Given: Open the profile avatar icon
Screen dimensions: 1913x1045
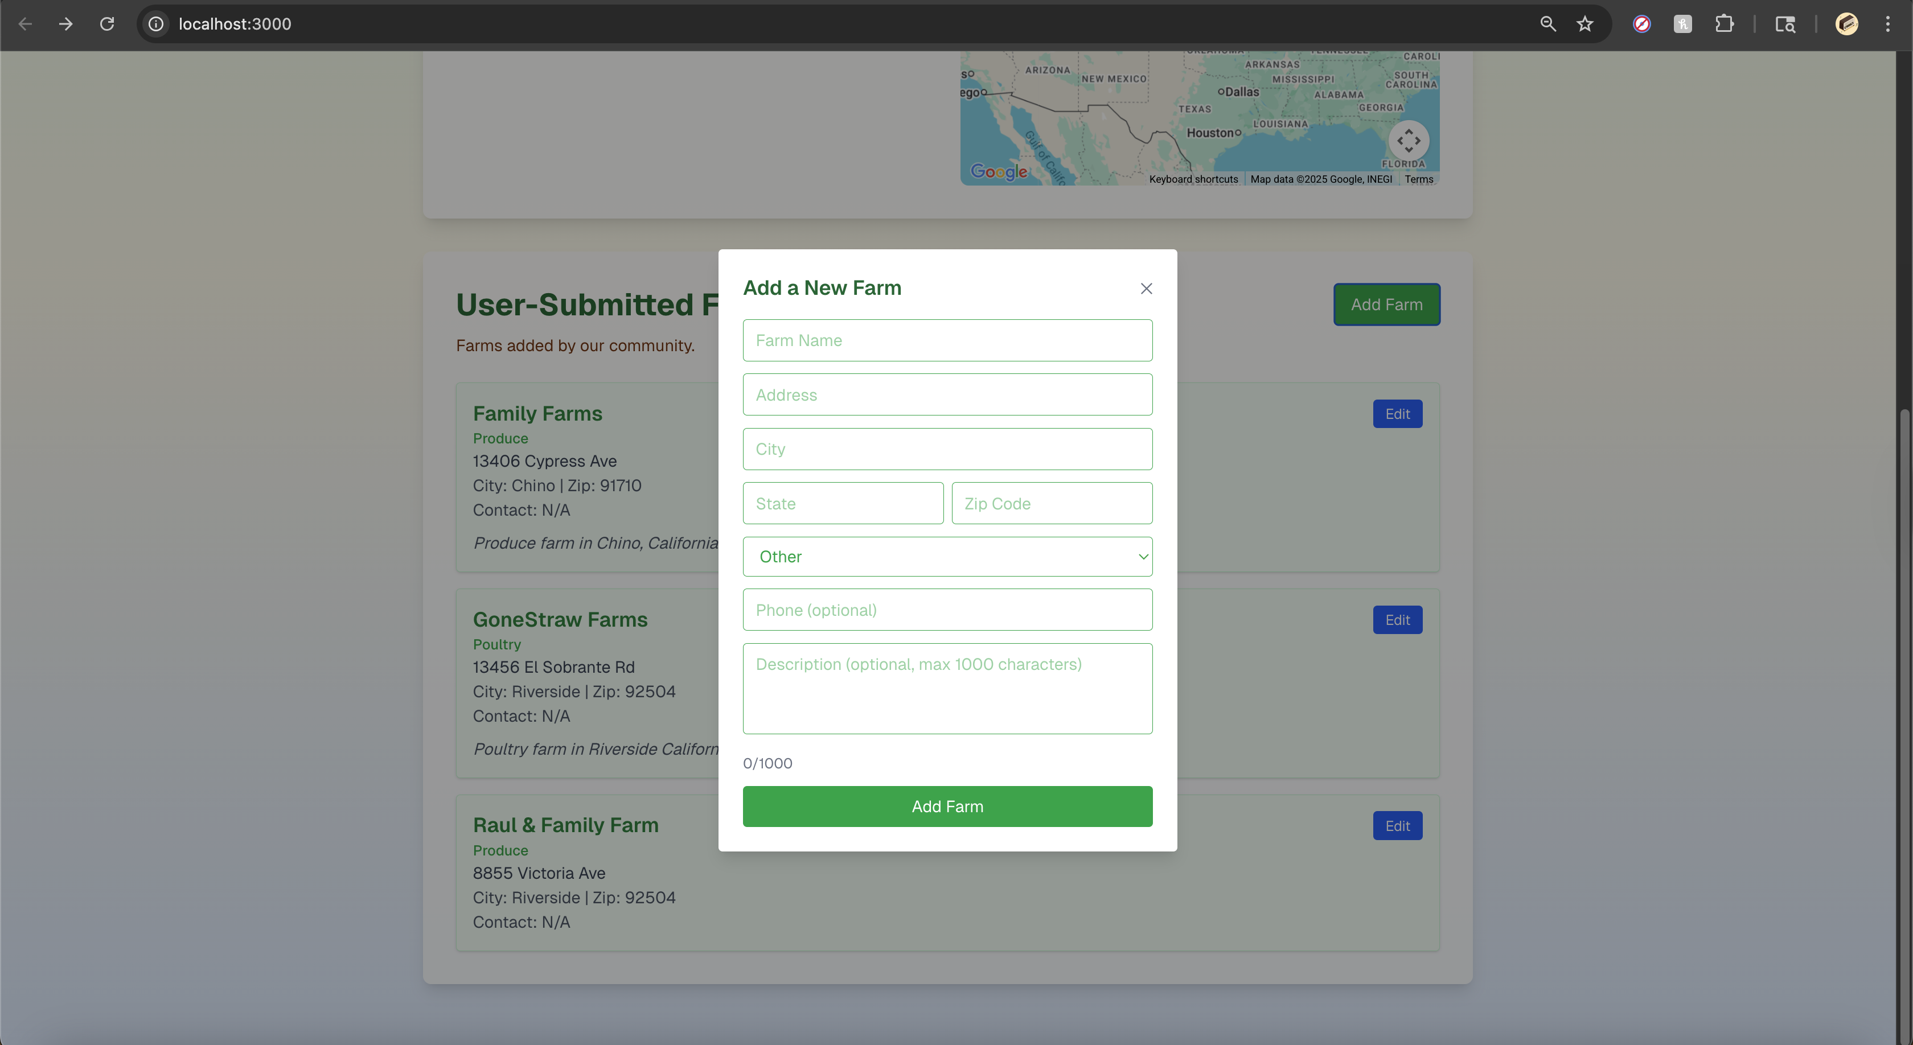Looking at the screenshot, I should (x=1846, y=24).
